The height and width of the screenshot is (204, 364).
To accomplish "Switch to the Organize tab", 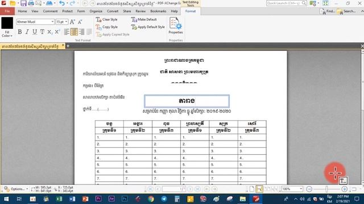I will (x=96, y=11).
